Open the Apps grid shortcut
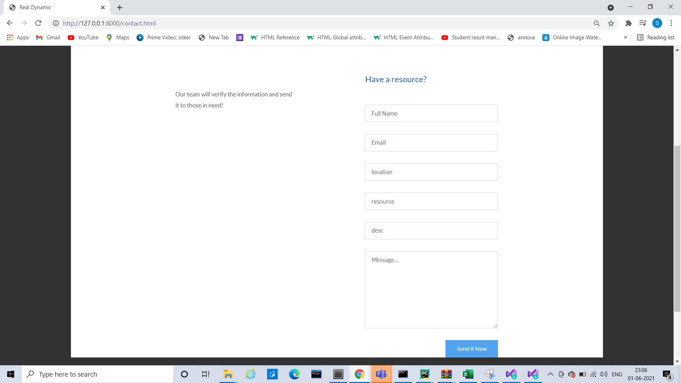 18,37
